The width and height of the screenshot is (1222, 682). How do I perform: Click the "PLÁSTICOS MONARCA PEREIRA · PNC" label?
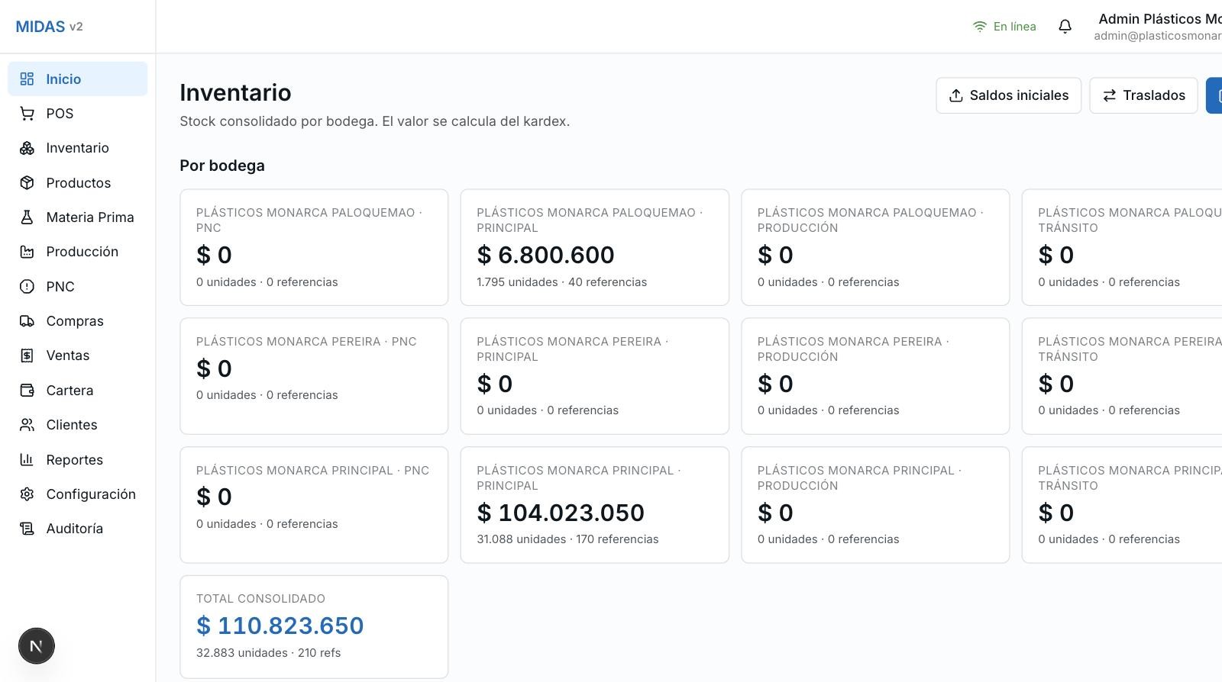click(306, 342)
